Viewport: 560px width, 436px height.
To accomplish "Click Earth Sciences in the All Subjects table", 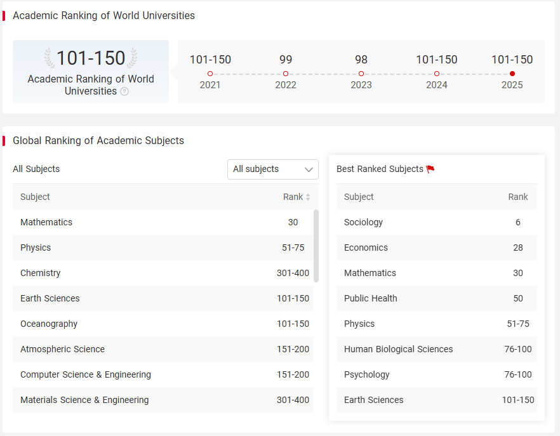I will coord(50,298).
